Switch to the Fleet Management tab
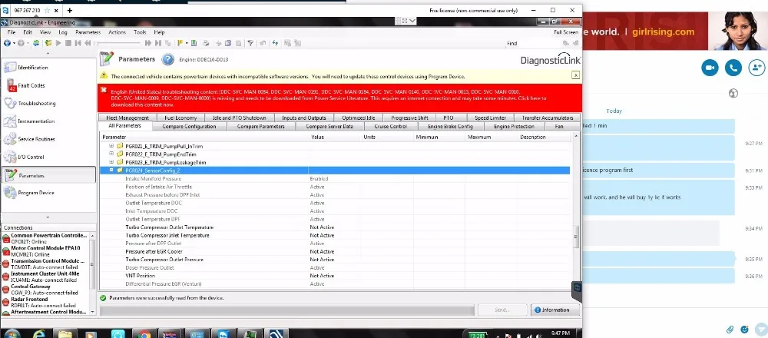The image size is (768, 338). (127, 118)
